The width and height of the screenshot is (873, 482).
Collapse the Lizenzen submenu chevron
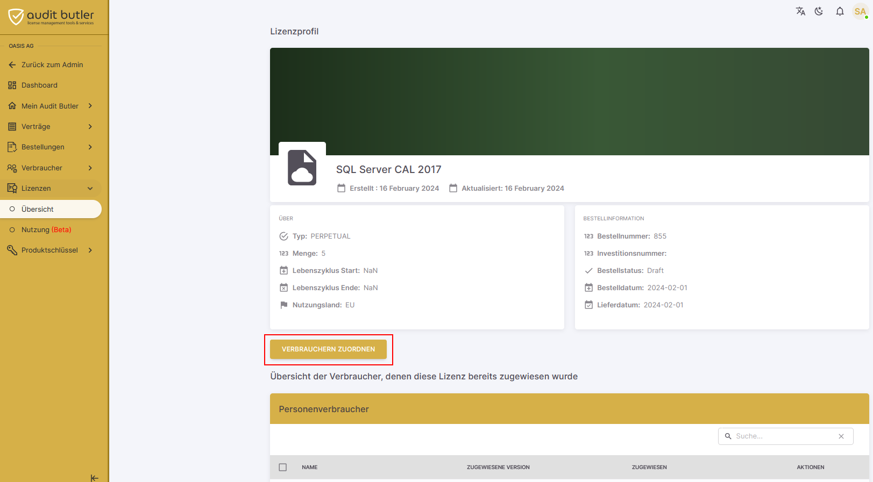tap(90, 189)
